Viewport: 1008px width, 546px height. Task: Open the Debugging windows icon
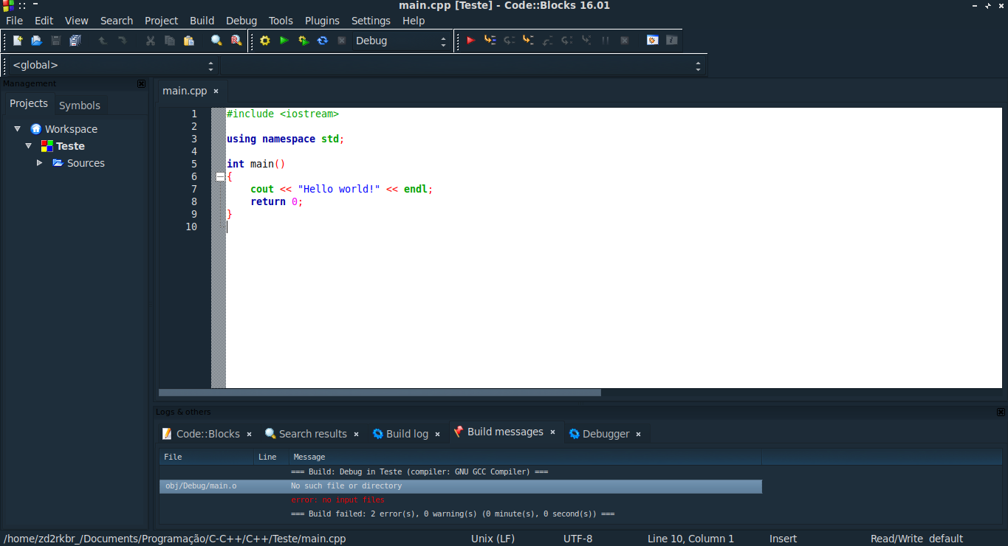652,41
